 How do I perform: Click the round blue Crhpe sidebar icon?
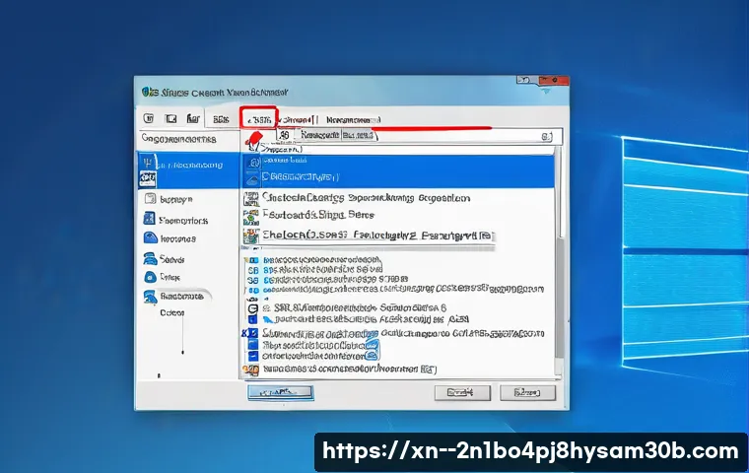point(149,277)
